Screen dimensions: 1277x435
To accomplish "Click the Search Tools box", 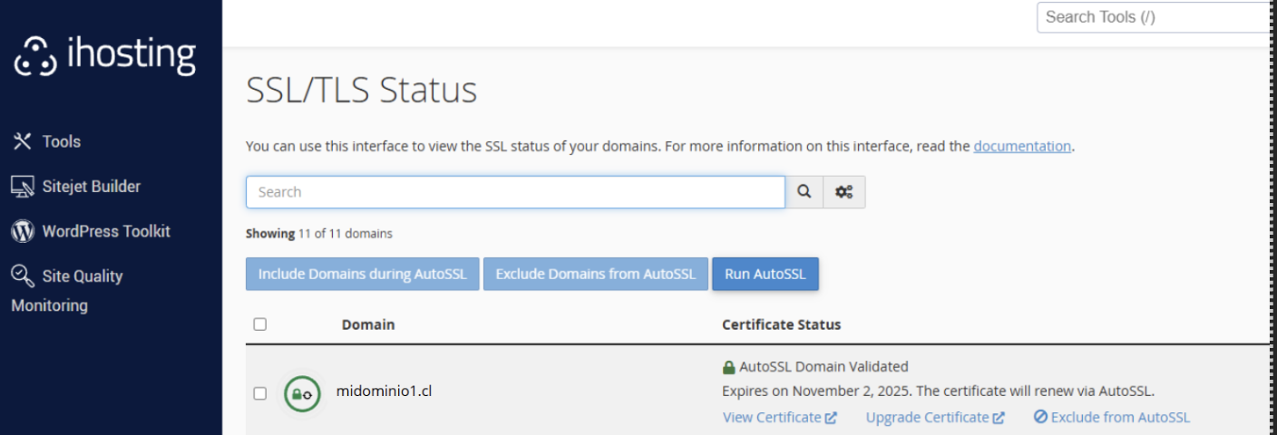I will pos(1154,17).
